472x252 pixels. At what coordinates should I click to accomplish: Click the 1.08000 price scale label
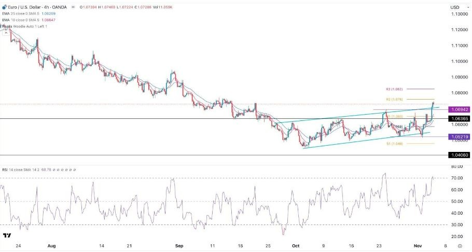(x=459, y=93)
